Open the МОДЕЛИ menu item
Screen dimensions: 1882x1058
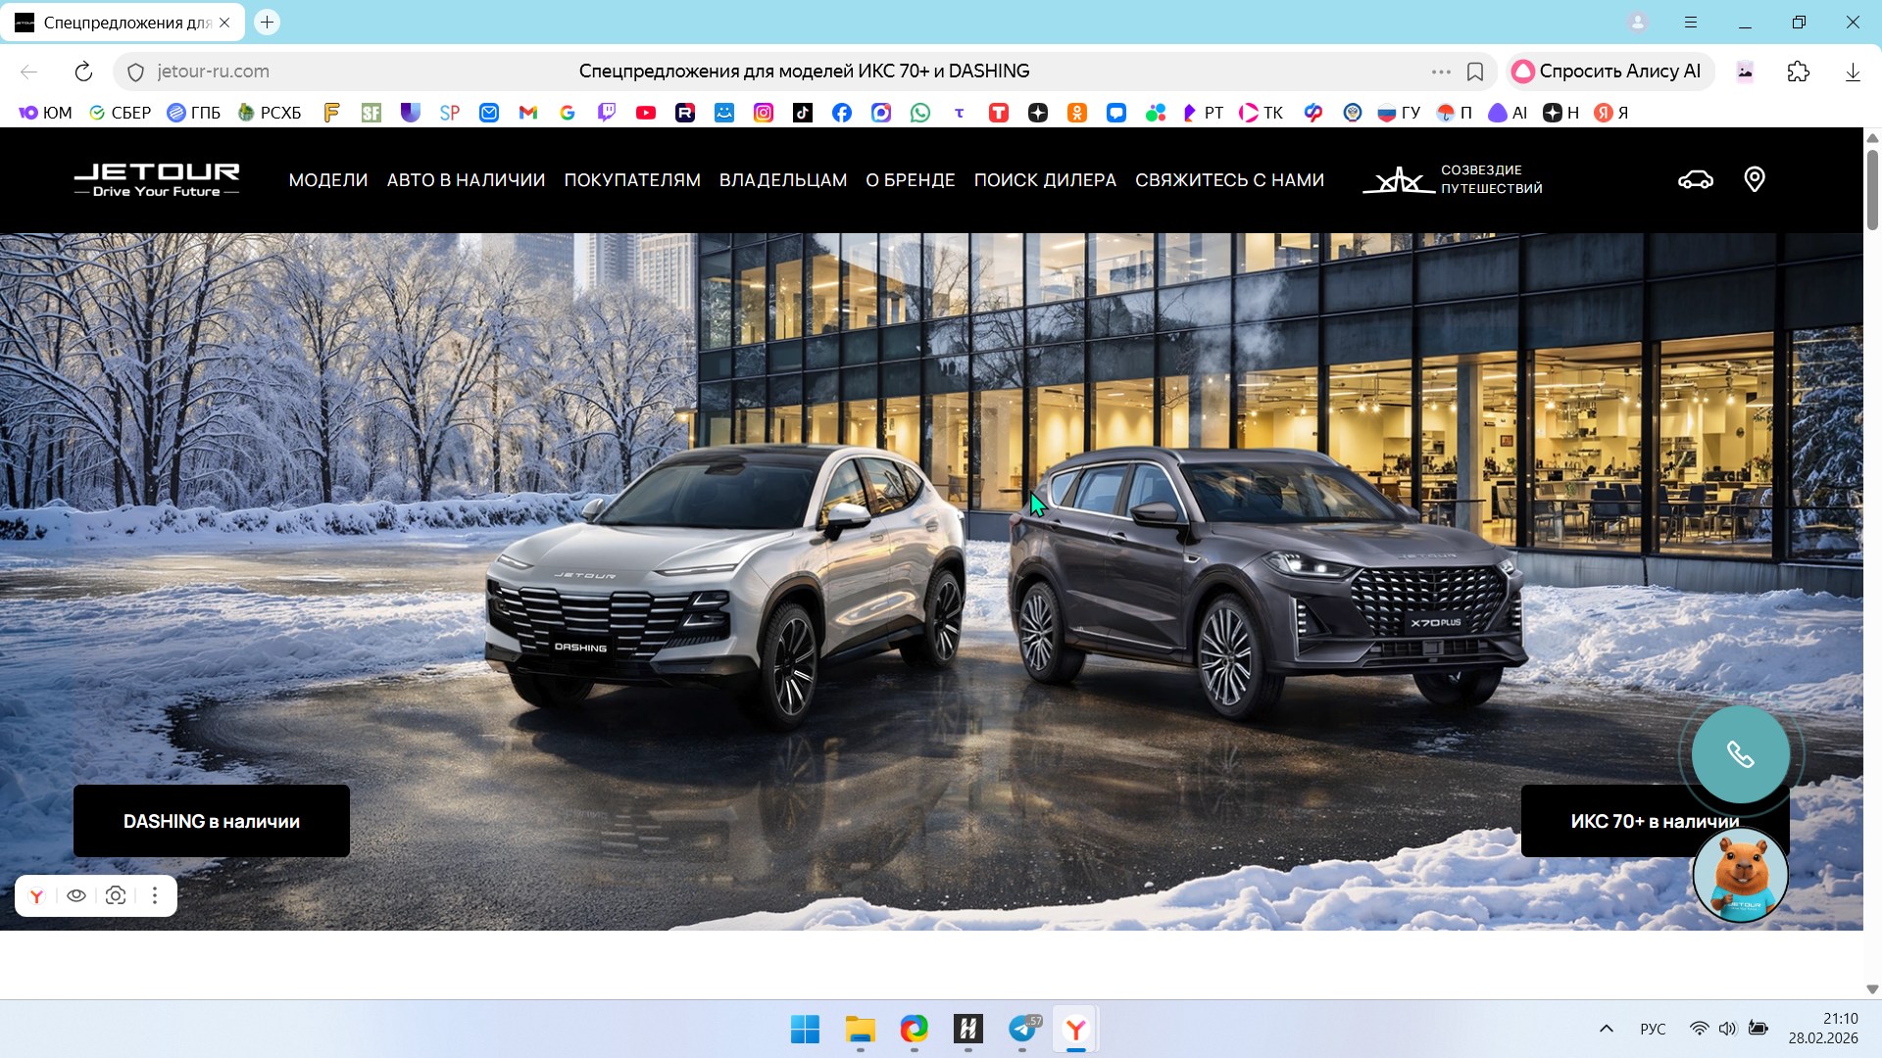point(327,180)
